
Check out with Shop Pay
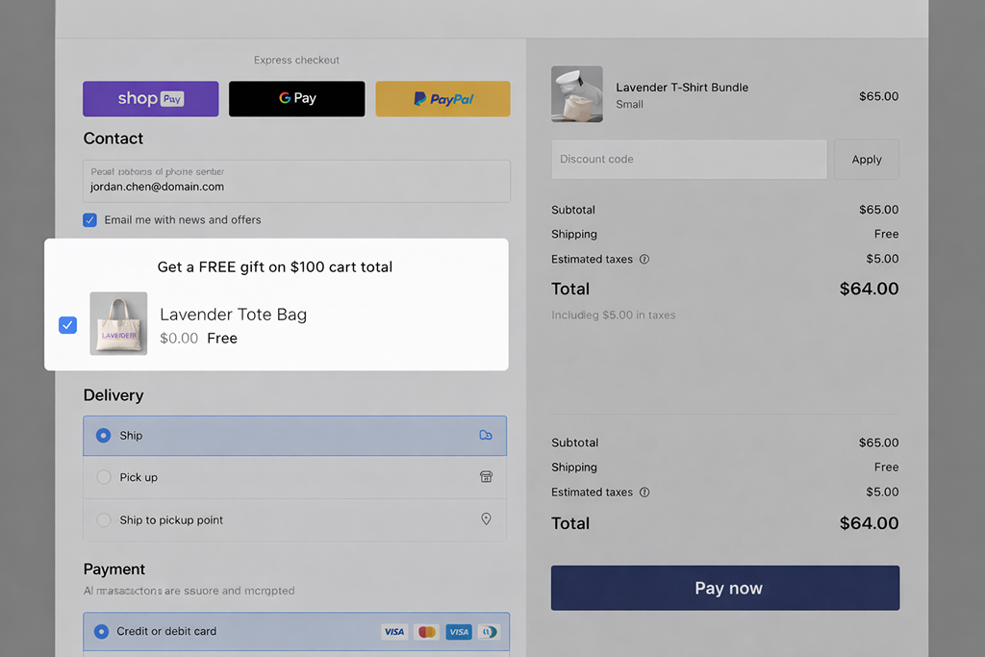(151, 99)
